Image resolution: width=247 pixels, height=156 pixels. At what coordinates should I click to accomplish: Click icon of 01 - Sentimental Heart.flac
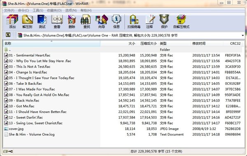coord(6,55)
